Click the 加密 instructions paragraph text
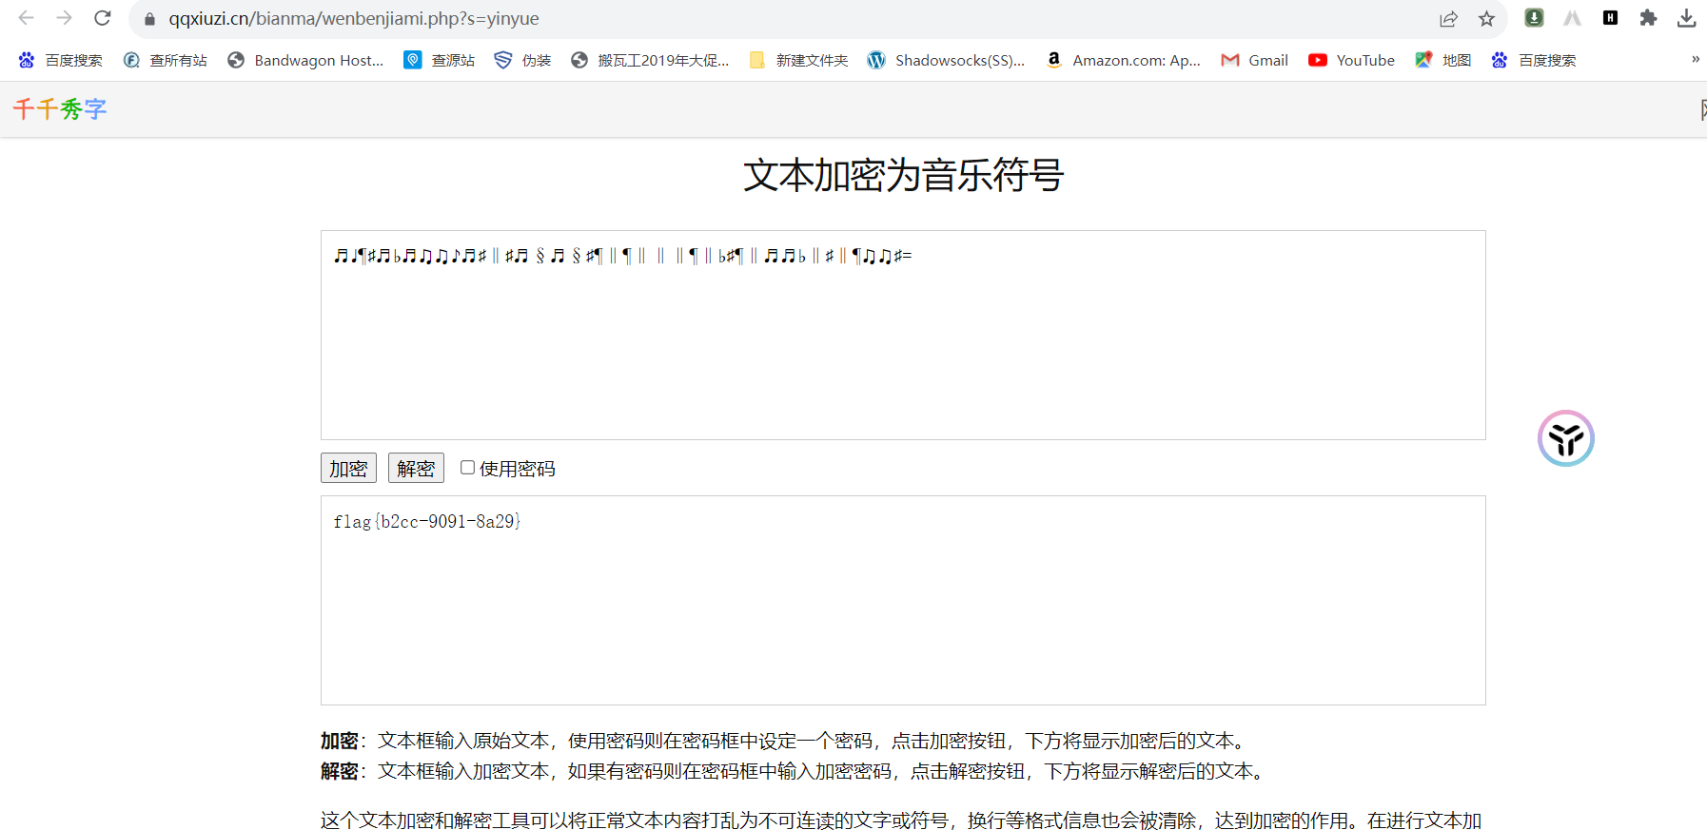1707x830 pixels. point(785,741)
